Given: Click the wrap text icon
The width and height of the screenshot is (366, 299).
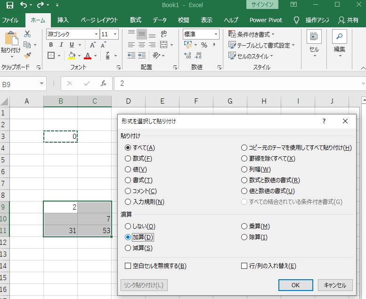Looking at the screenshot, I should click(x=164, y=34).
